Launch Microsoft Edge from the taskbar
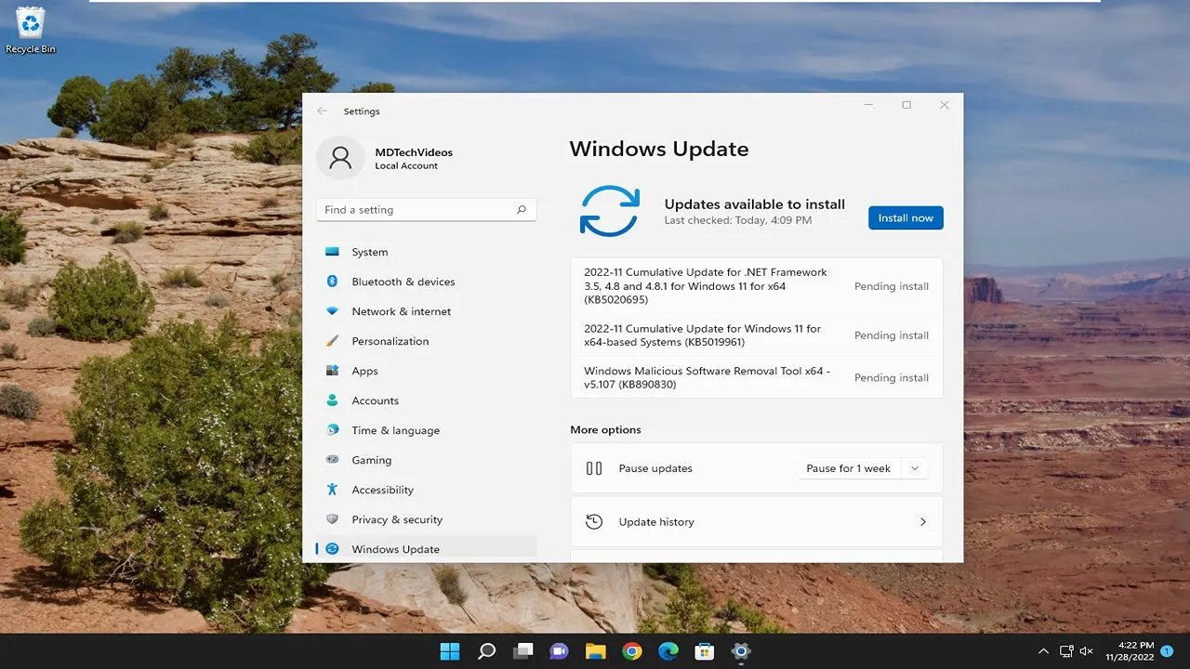 668,651
